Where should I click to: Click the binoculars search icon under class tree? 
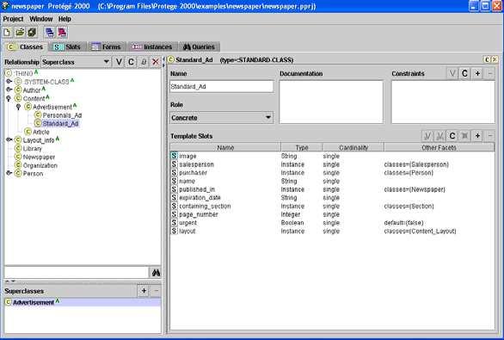(156, 273)
